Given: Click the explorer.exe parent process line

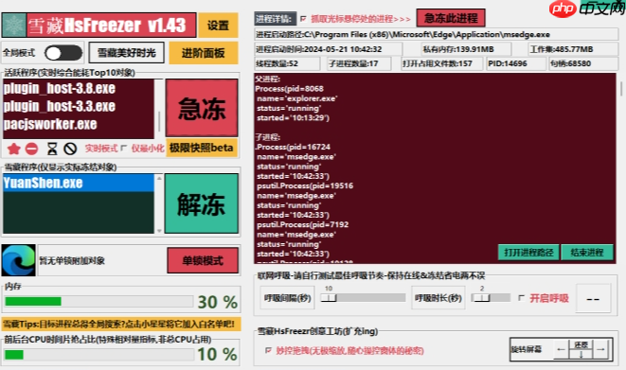Looking at the screenshot, I should point(297,98).
